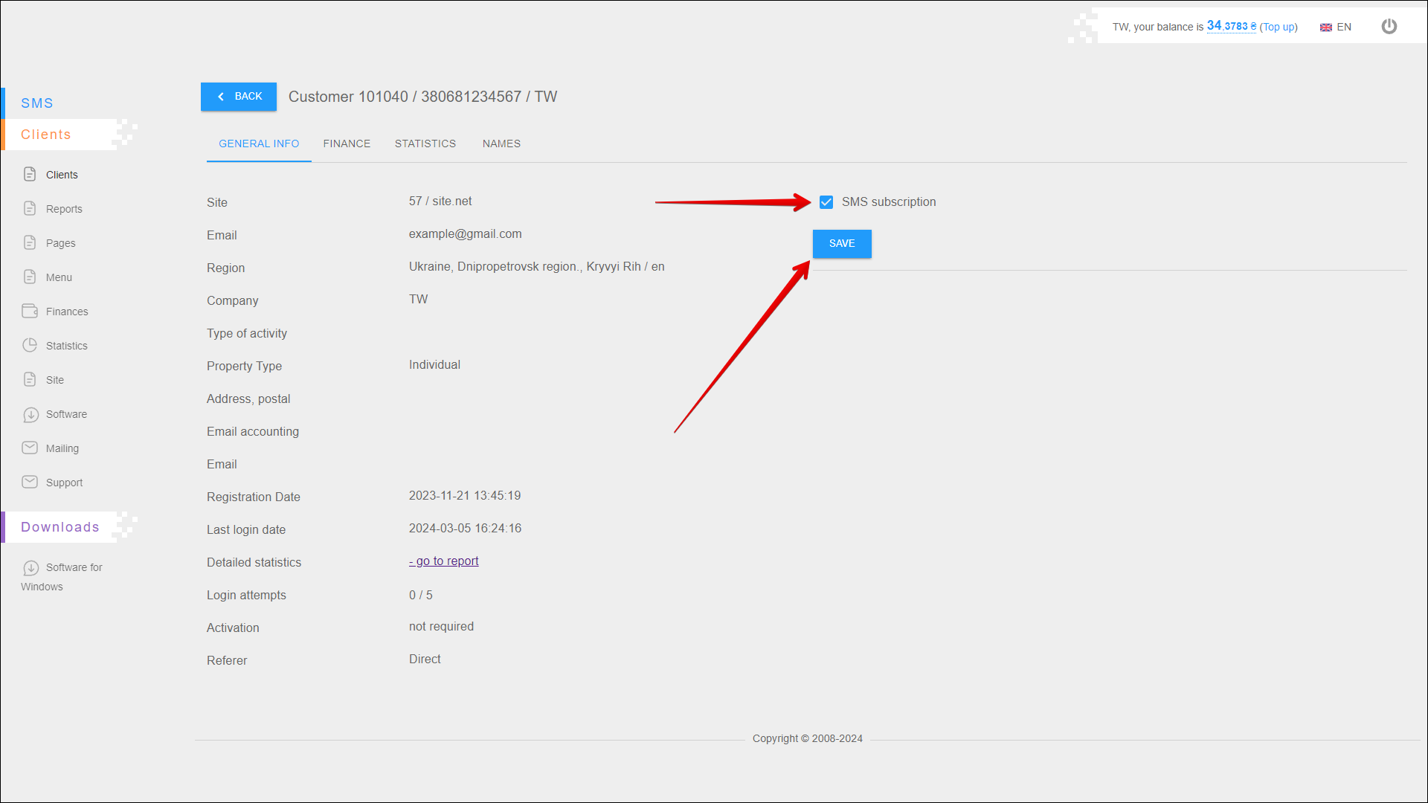This screenshot has width=1428, height=803.
Task: Click the Software download icon
Action: pyautogui.click(x=30, y=414)
